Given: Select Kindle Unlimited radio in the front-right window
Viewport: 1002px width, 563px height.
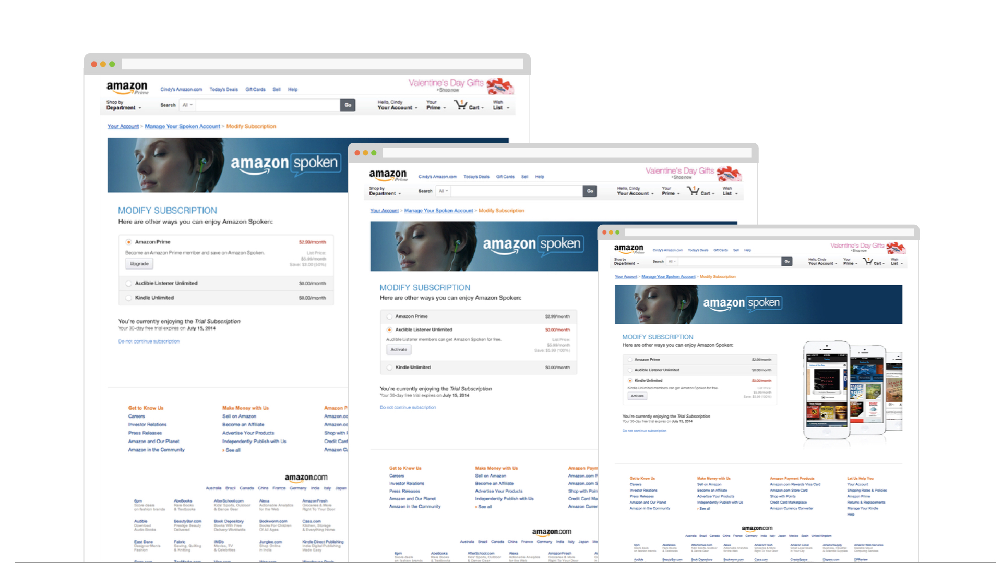Looking at the screenshot, I should tap(630, 381).
